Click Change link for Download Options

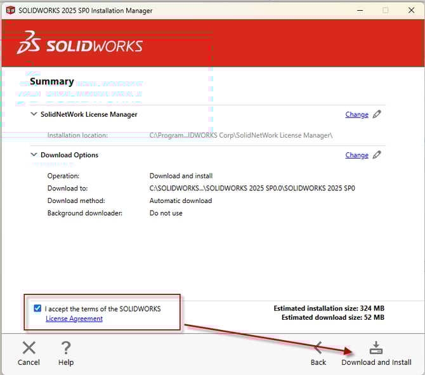[x=356, y=155]
